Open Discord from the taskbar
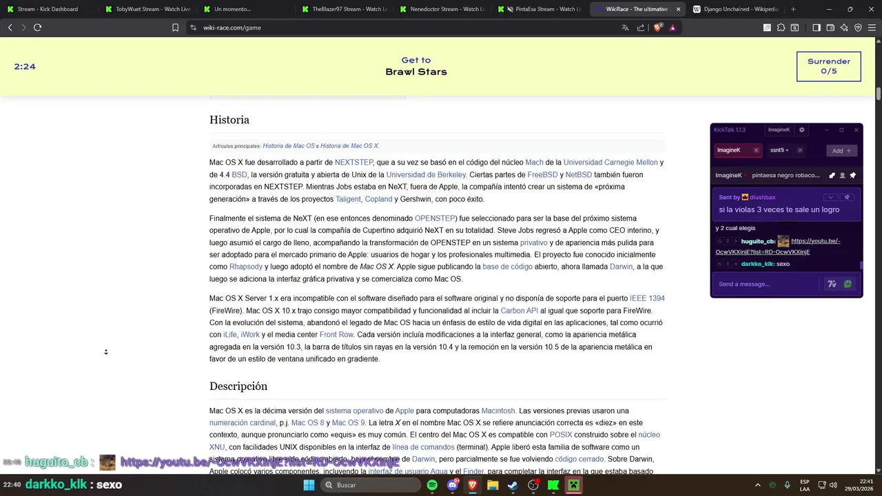 pyautogui.click(x=452, y=485)
